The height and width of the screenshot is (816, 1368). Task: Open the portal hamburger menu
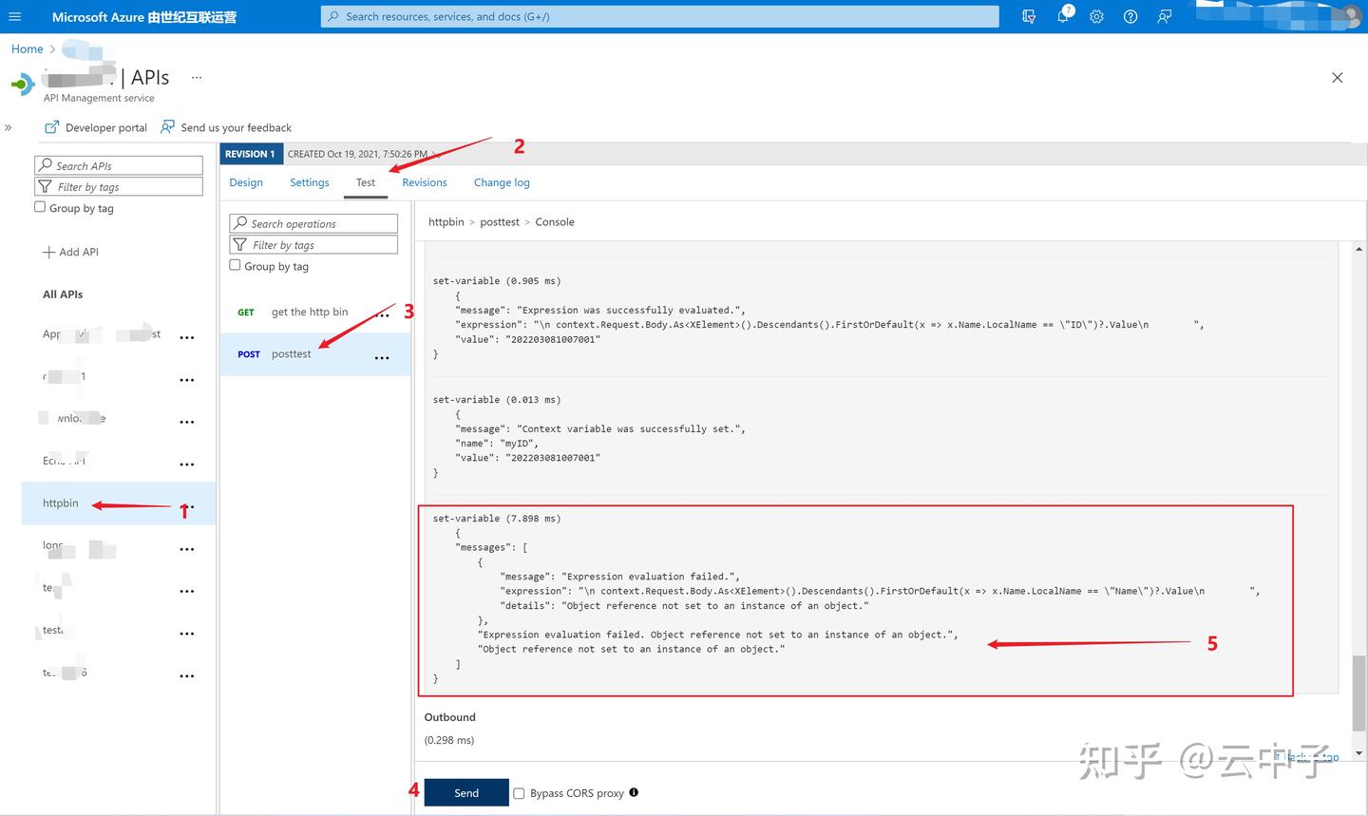tap(14, 16)
